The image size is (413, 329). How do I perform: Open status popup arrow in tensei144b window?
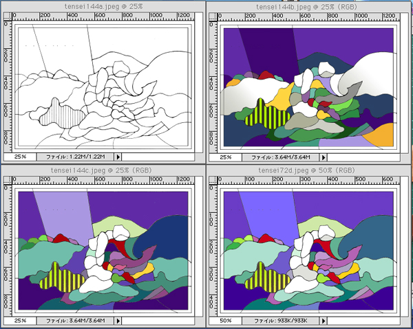[x=325, y=157]
